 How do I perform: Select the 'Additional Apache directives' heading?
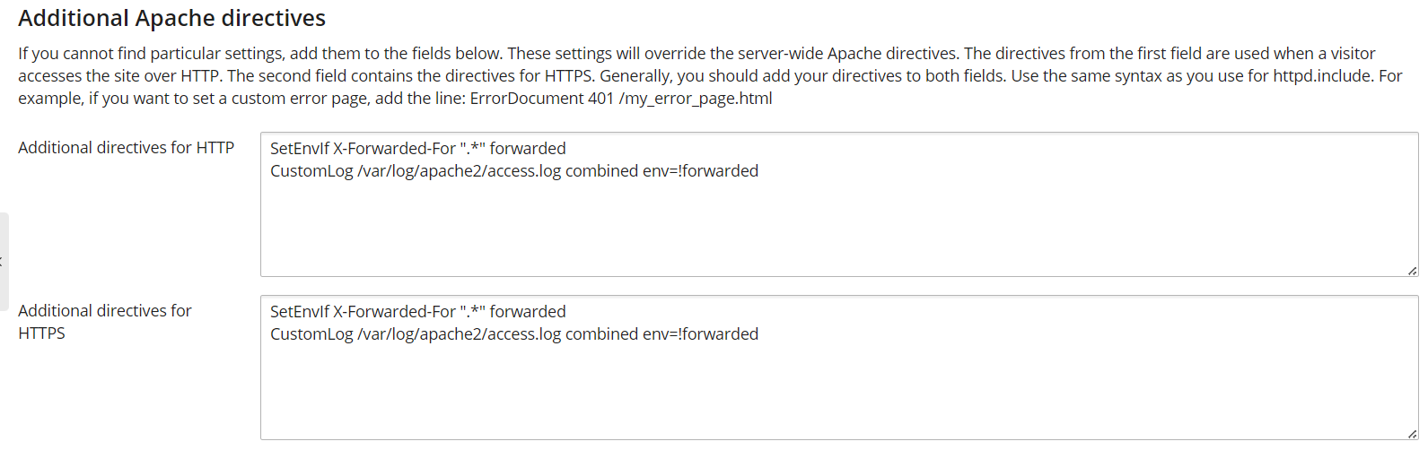click(x=171, y=18)
